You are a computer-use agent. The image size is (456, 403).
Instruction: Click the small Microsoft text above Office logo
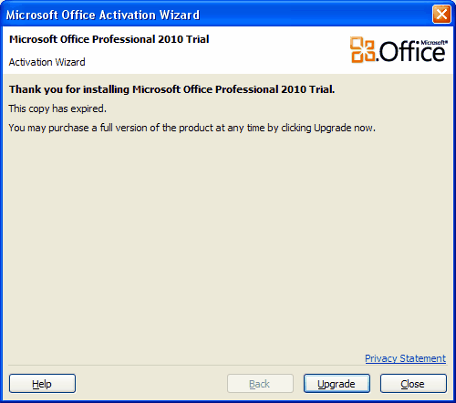[434, 42]
